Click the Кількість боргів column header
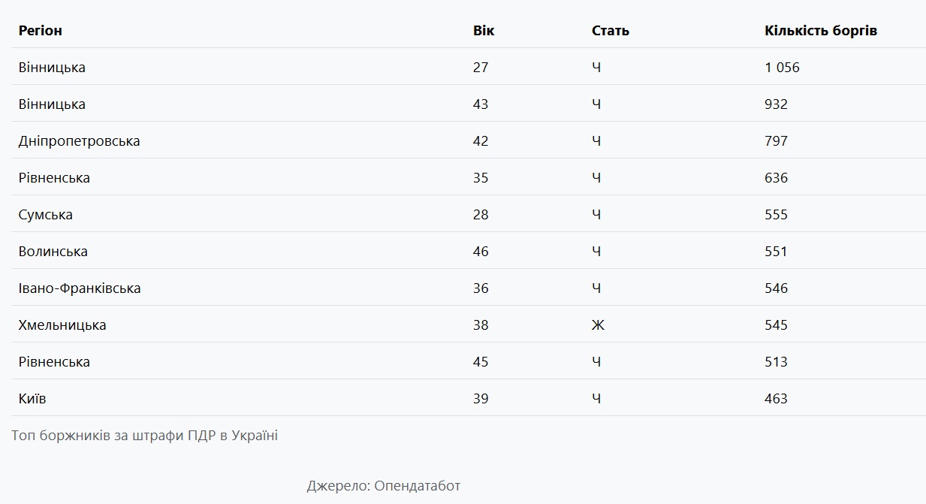 (820, 31)
